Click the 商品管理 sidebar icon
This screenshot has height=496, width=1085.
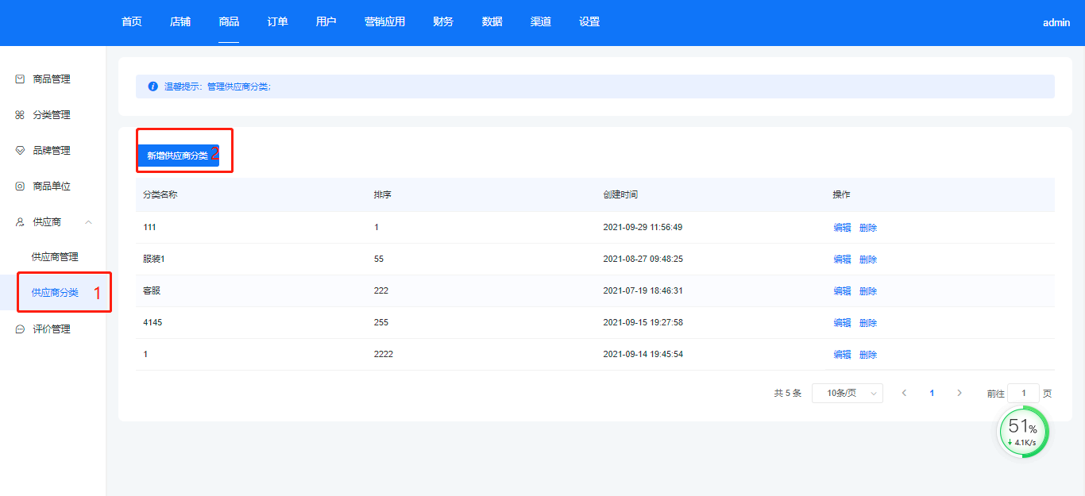click(x=20, y=79)
